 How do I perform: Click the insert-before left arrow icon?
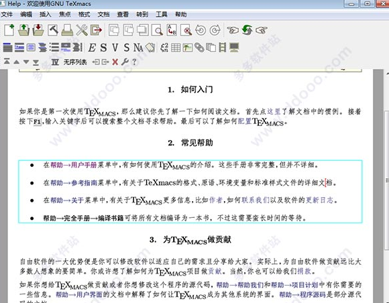pos(96,62)
